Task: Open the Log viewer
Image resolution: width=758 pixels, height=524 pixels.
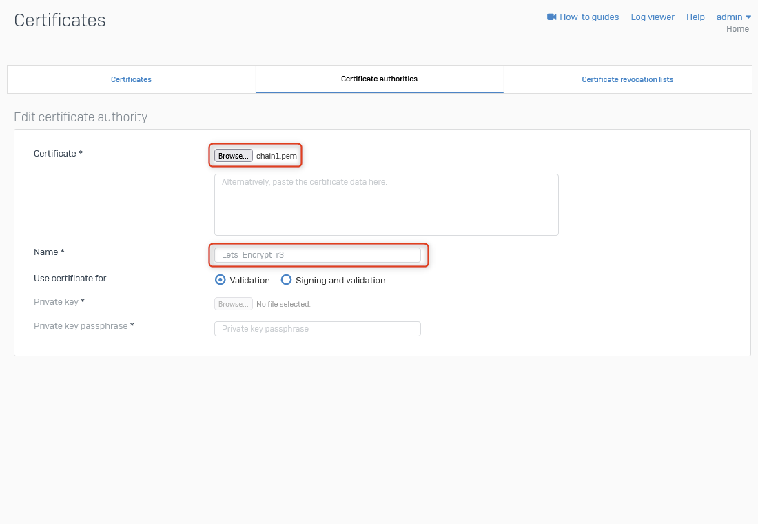Action: tap(653, 17)
